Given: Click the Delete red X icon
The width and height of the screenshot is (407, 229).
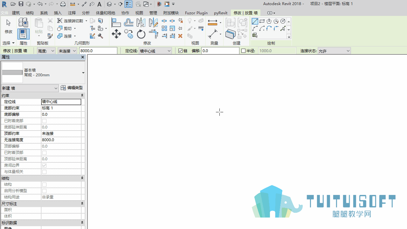Looking at the screenshot, I should pyautogui.click(x=180, y=36).
